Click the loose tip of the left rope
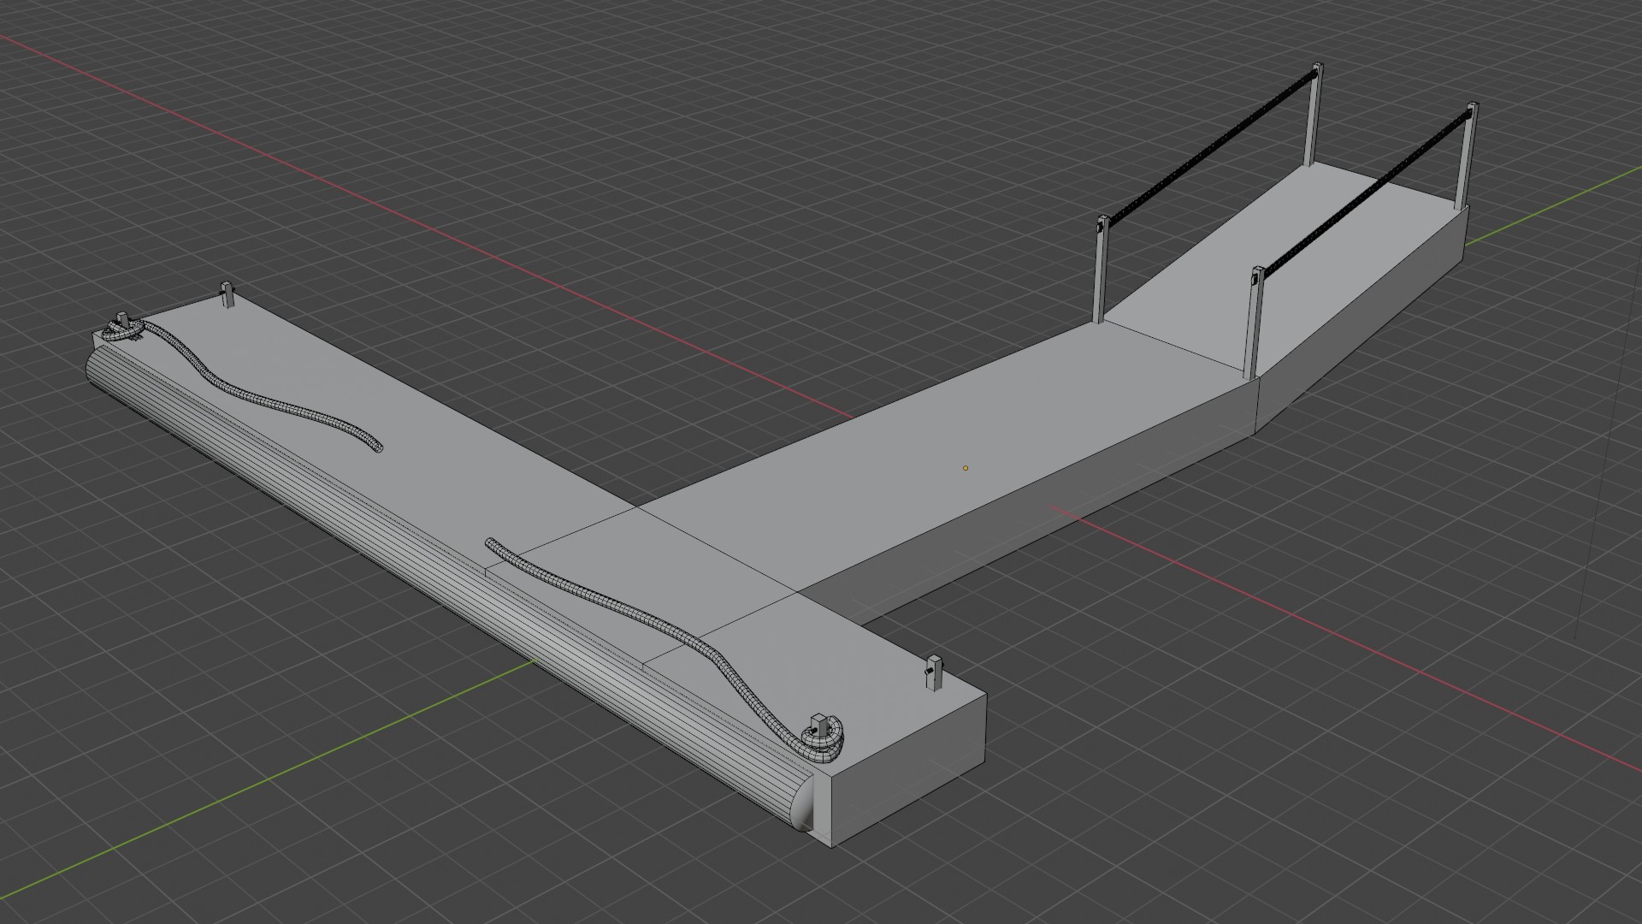This screenshot has width=1642, height=924. (x=375, y=447)
